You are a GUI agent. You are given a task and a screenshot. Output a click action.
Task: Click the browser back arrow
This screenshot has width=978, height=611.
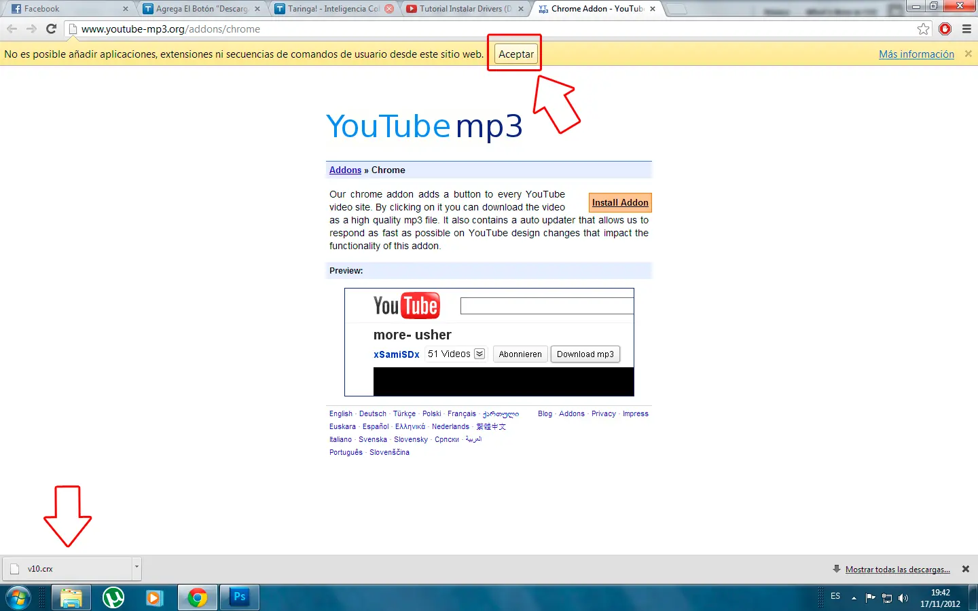click(x=12, y=29)
